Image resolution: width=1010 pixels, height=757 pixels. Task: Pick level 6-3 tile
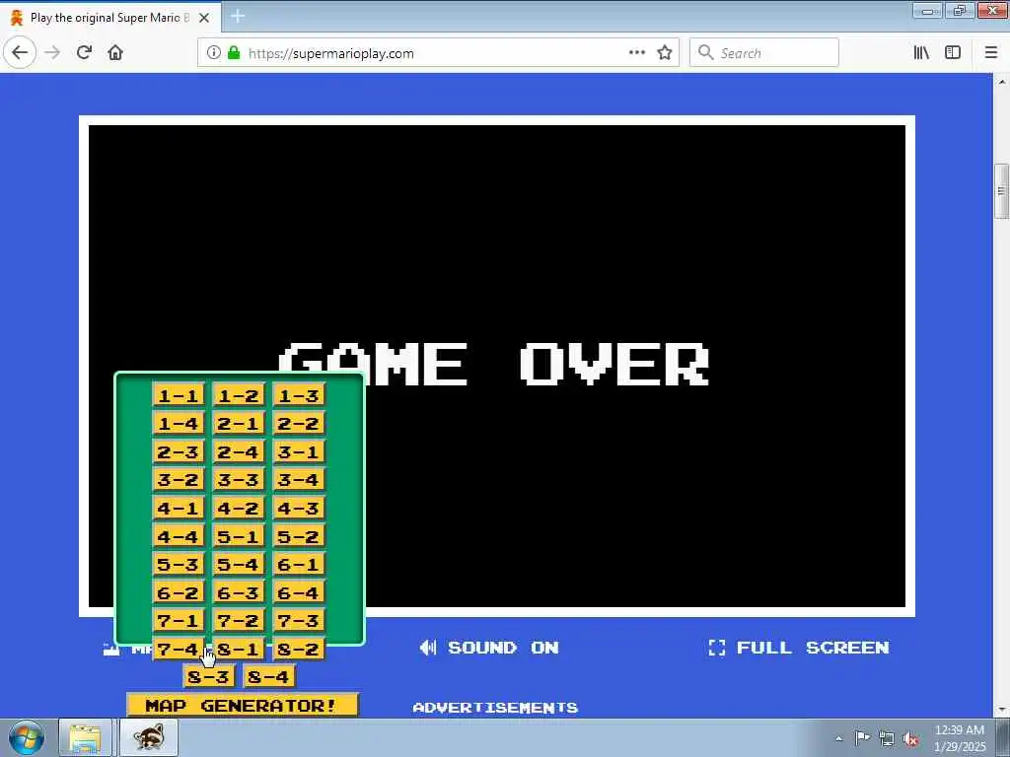point(239,592)
